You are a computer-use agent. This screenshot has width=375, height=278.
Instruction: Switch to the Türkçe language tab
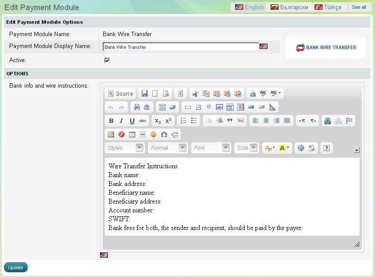click(328, 7)
